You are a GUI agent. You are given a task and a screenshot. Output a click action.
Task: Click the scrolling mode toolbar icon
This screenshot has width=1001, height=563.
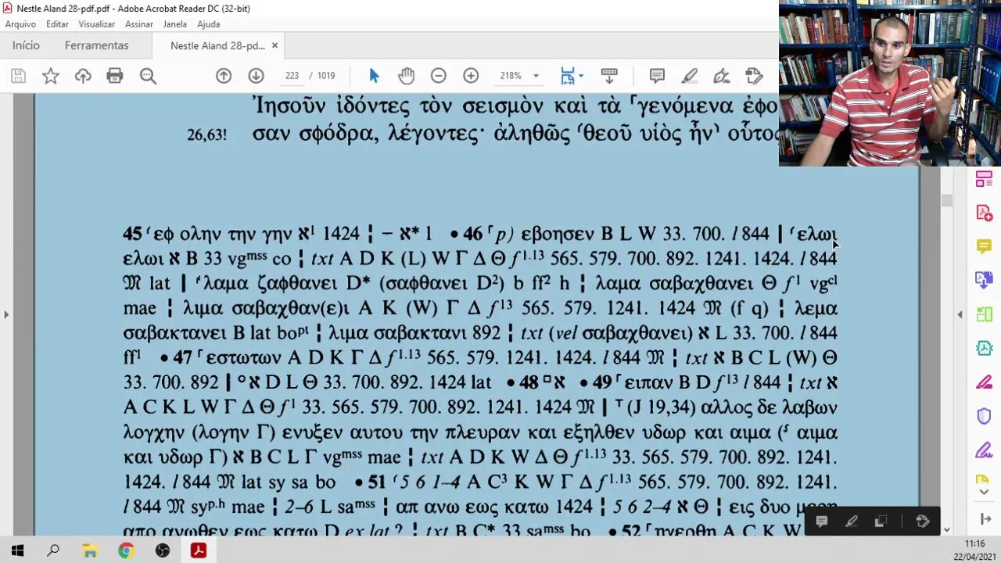[609, 76]
